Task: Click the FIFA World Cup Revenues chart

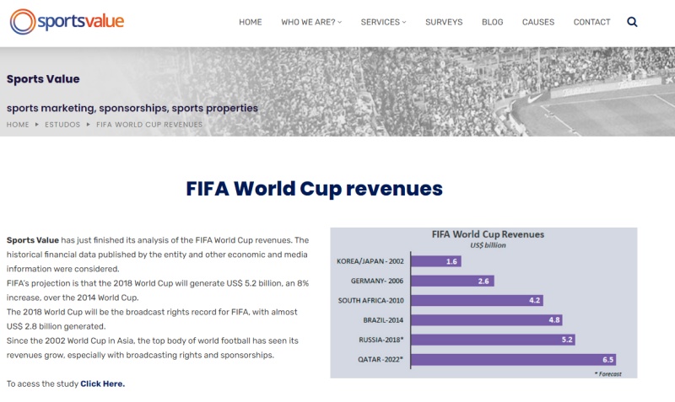Action: [x=483, y=303]
